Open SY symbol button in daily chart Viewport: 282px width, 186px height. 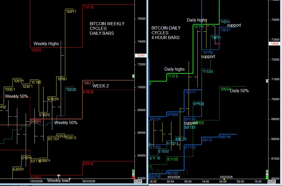point(270,181)
